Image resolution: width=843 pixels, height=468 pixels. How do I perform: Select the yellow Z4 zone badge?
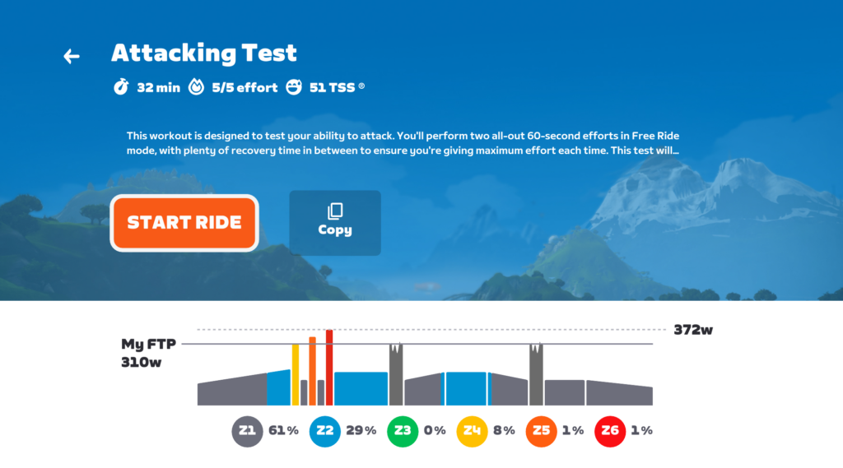(472, 431)
